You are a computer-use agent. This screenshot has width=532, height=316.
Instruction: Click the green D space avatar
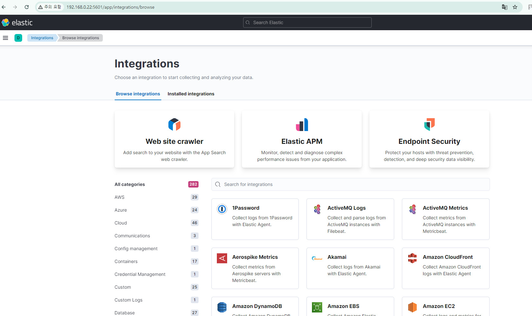coord(18,38)
